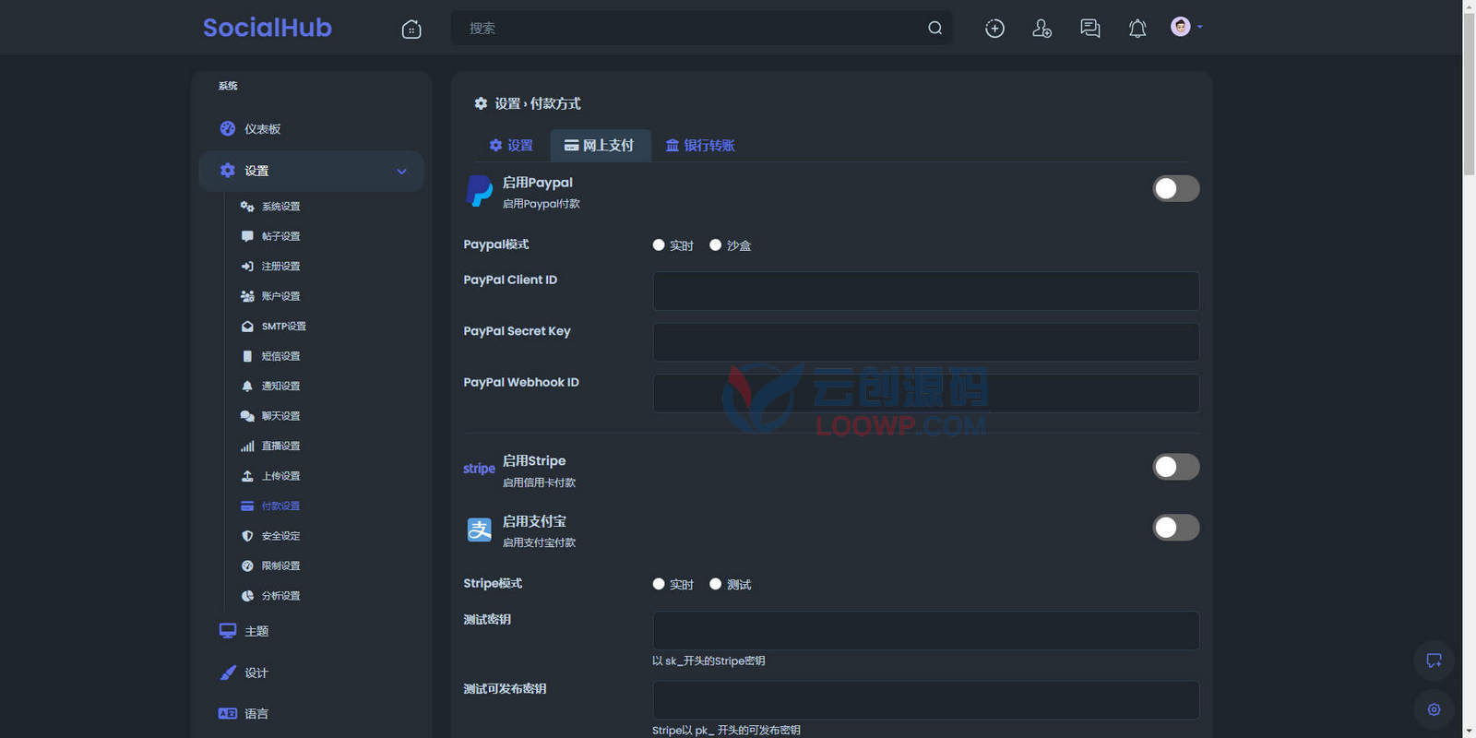
Task: Open the messages chat icon
Action: [1089, 29]
